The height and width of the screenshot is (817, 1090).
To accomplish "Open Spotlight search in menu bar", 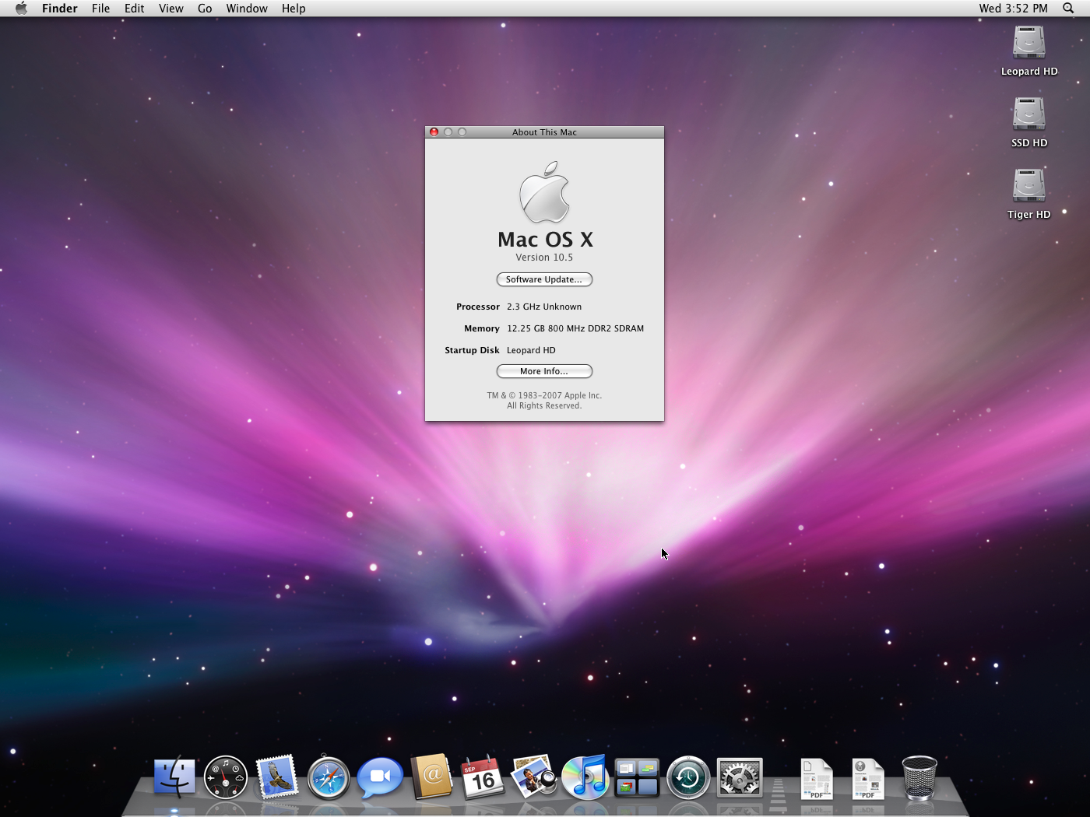I will (1068, 9).
